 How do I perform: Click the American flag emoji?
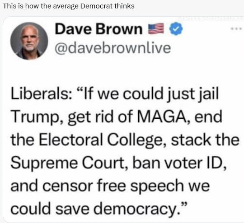(156, 28)
